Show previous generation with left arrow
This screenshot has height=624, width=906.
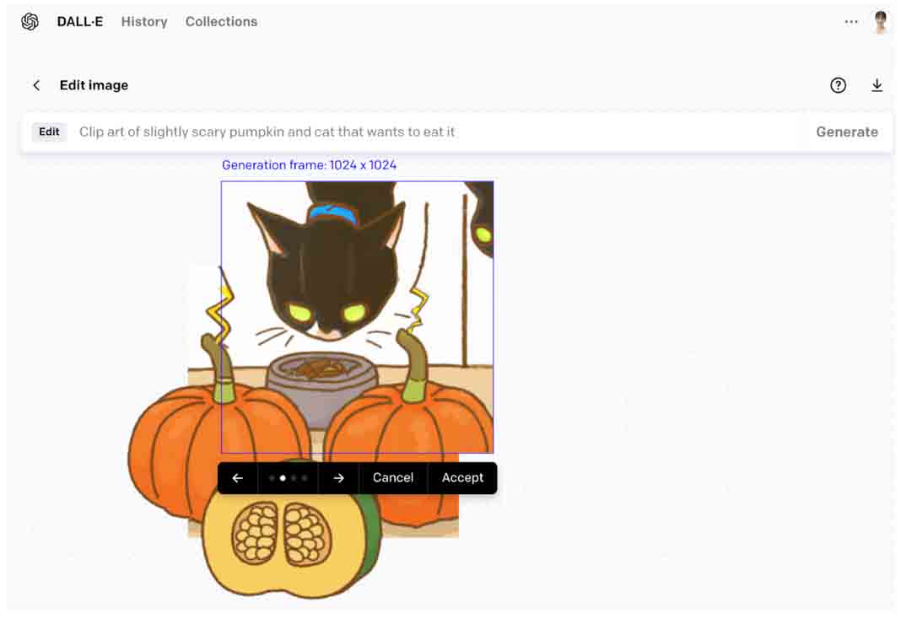click(238, 478)
